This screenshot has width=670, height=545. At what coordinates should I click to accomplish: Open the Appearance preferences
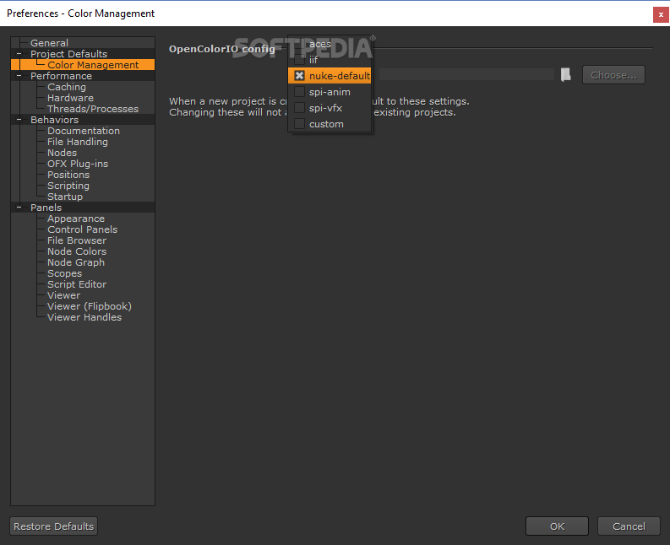tap(76, 219)
